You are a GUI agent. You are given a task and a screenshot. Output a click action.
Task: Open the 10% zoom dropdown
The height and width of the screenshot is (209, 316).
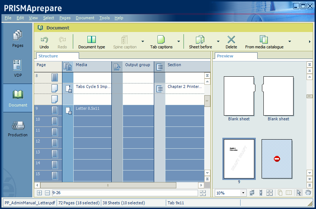click(x=243, y=193)
